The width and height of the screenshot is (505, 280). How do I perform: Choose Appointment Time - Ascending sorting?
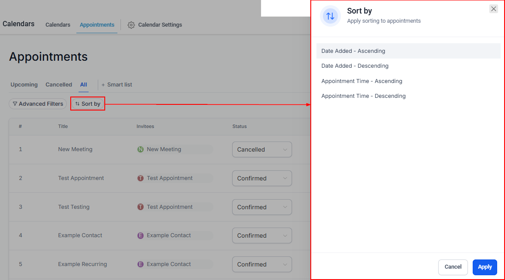(x=361, y=81)
